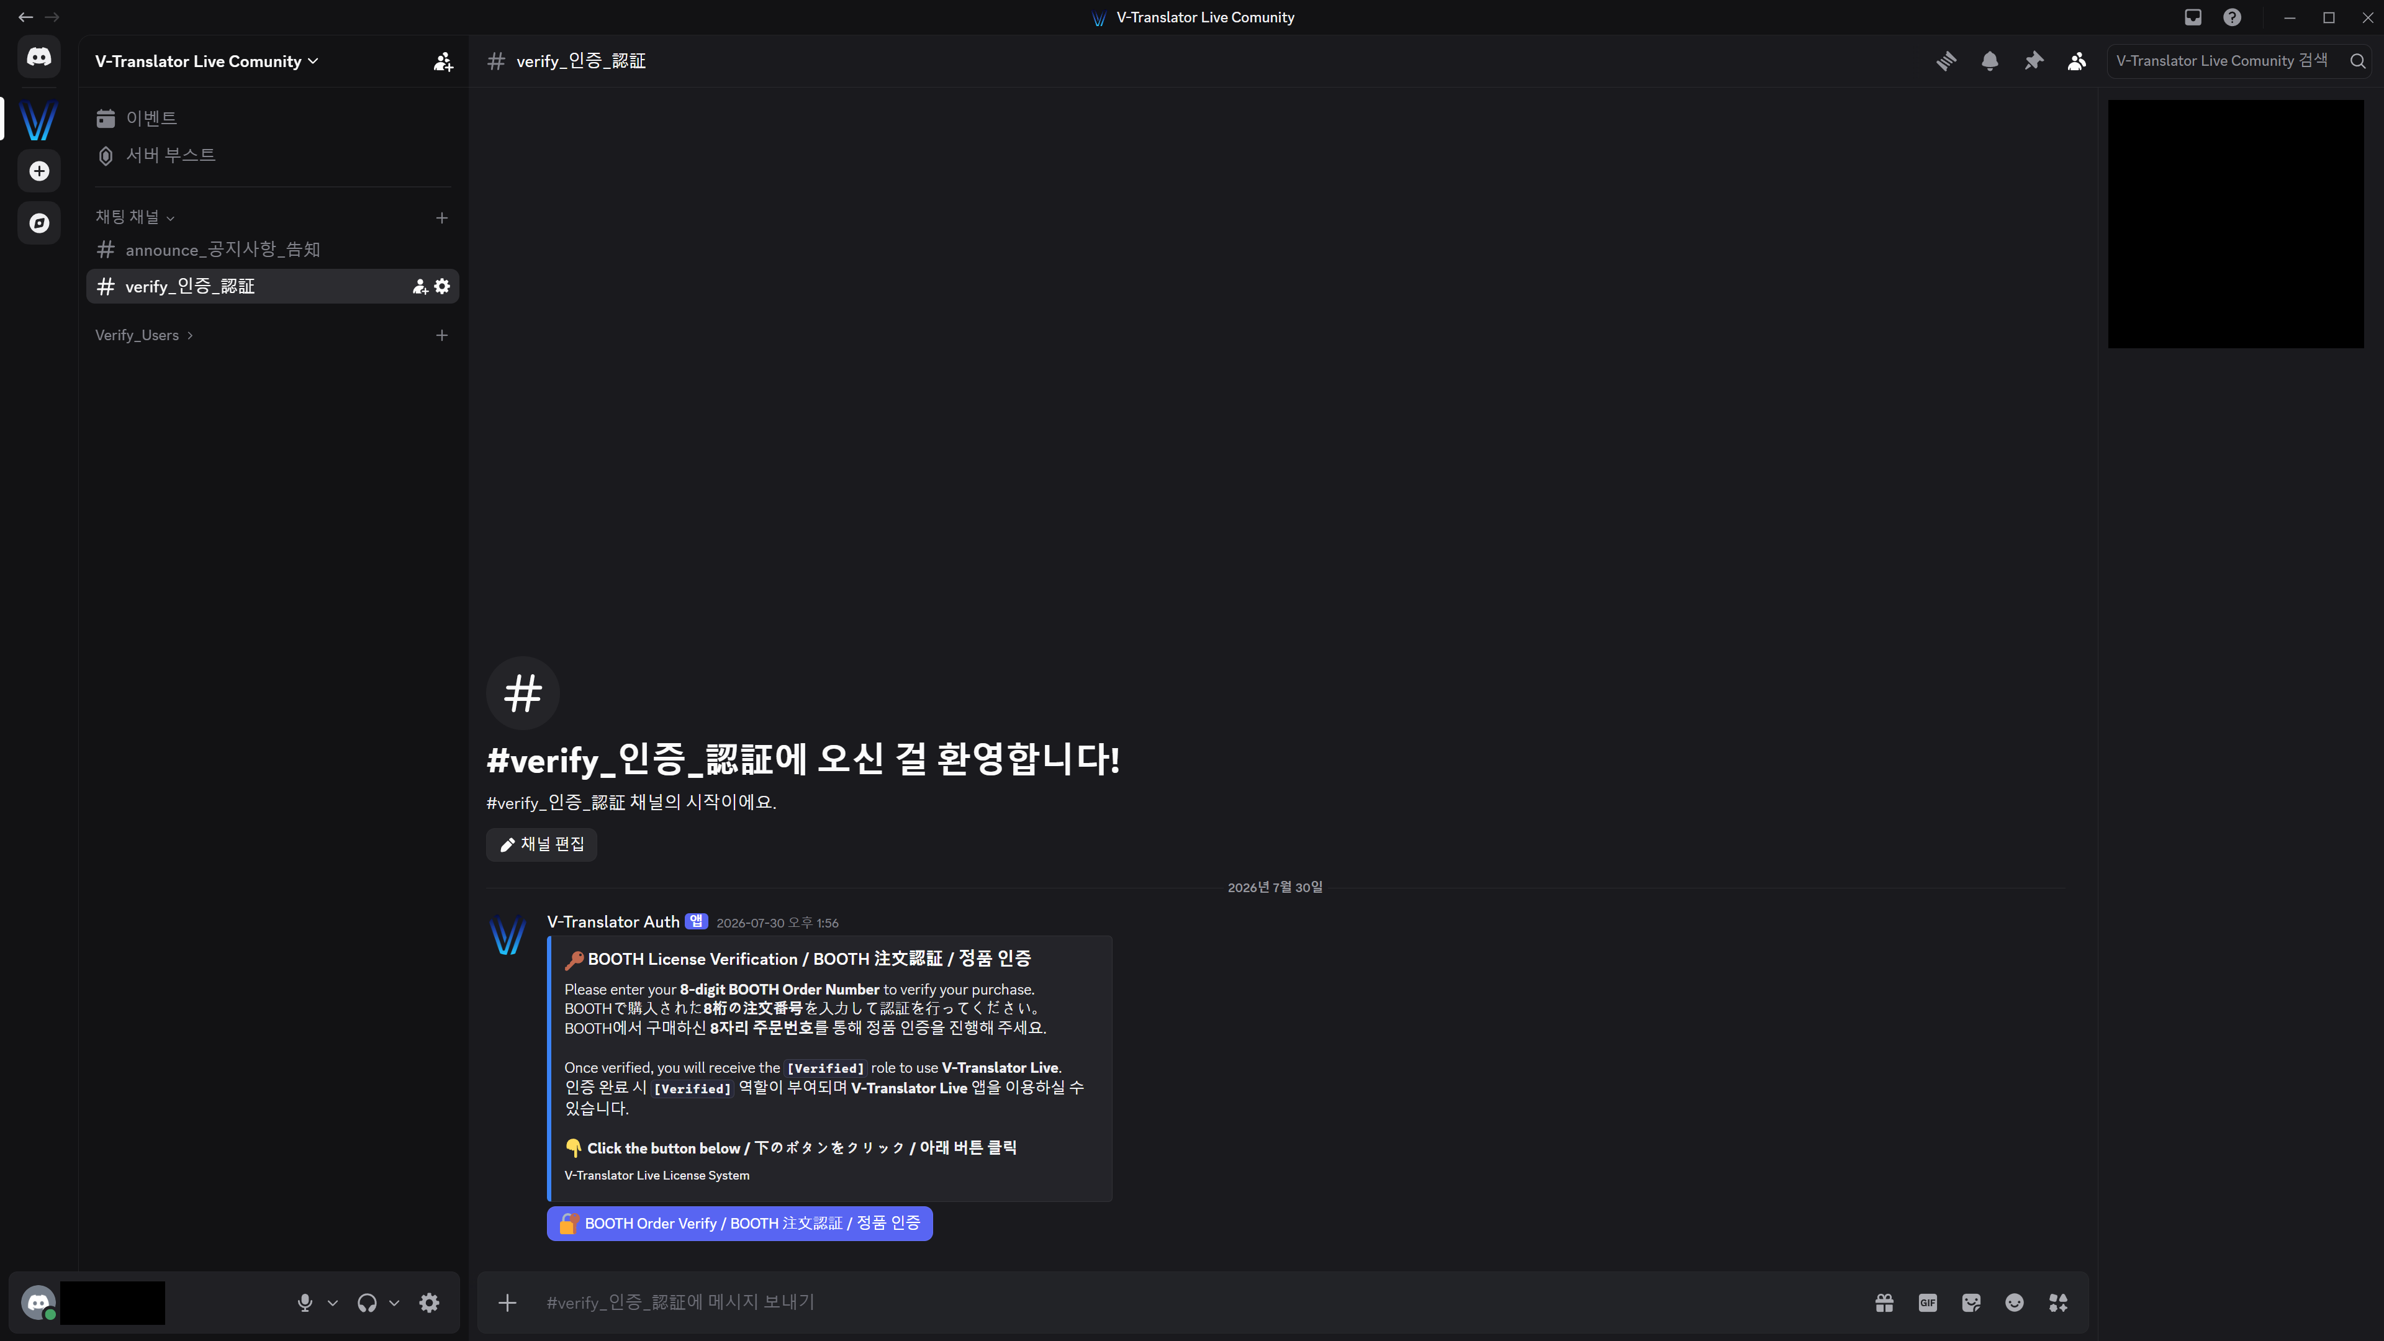
Task: Open the attachment plus menu
Action: click(507, 1303)
